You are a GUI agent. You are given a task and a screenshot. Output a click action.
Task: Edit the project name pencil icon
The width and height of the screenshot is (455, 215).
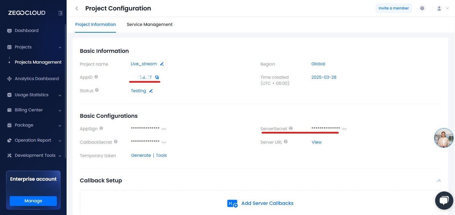162,64
